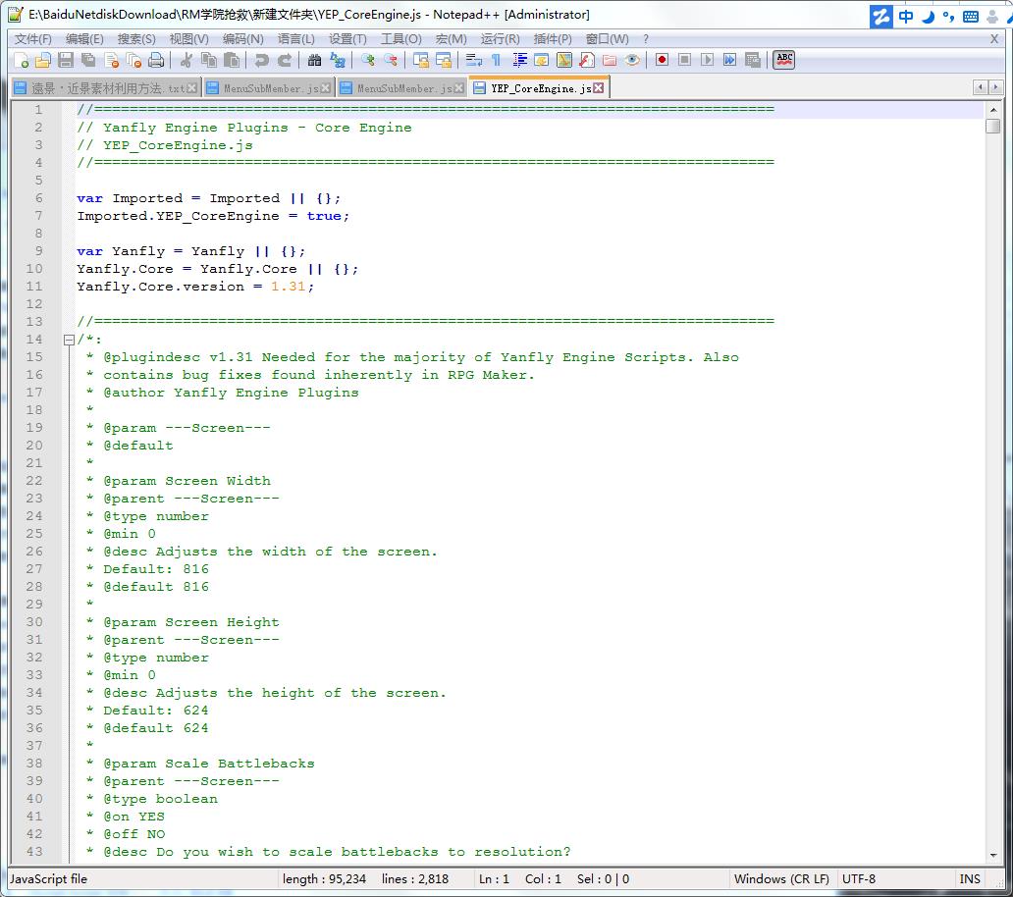Click the Save file toolbar icon

point(66,60)
